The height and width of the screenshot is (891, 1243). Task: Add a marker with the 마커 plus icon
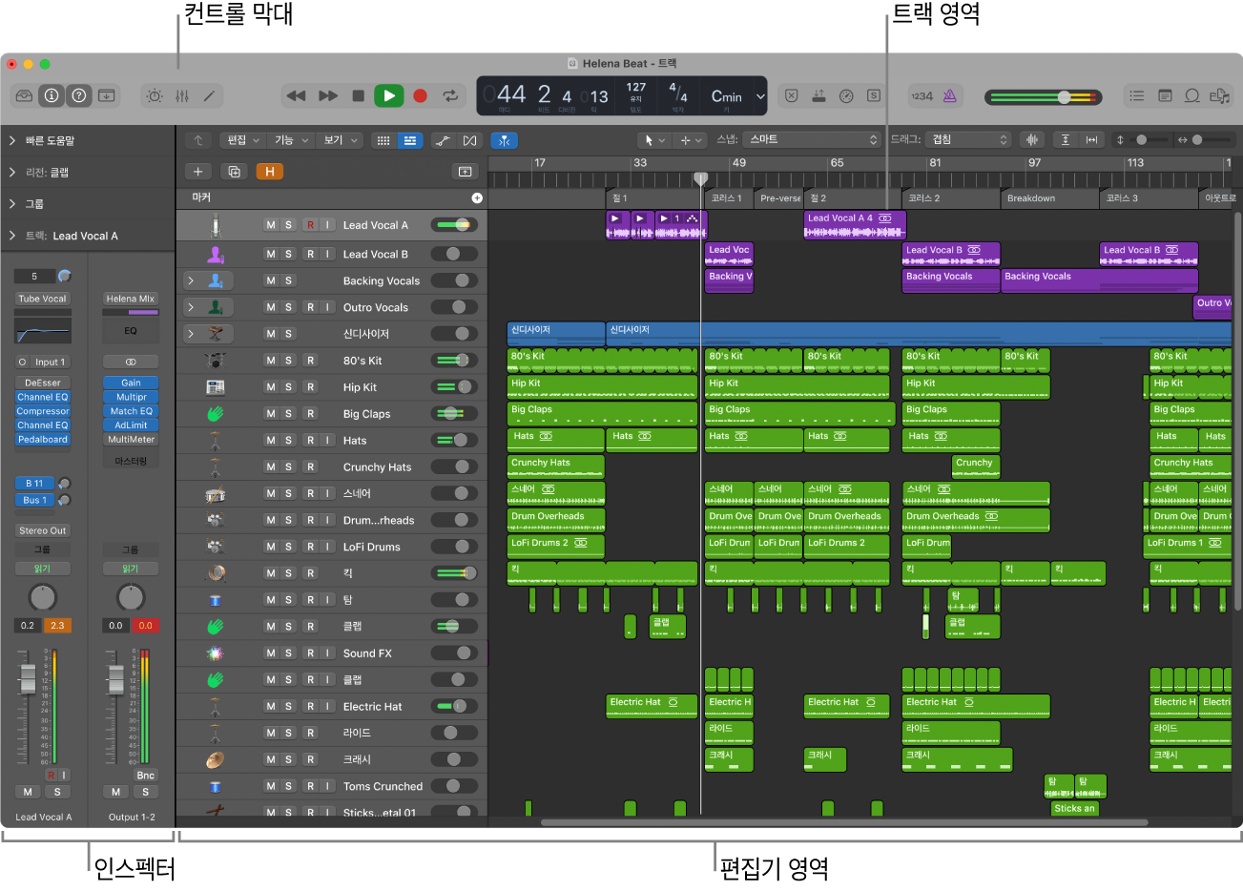point(477,198)
